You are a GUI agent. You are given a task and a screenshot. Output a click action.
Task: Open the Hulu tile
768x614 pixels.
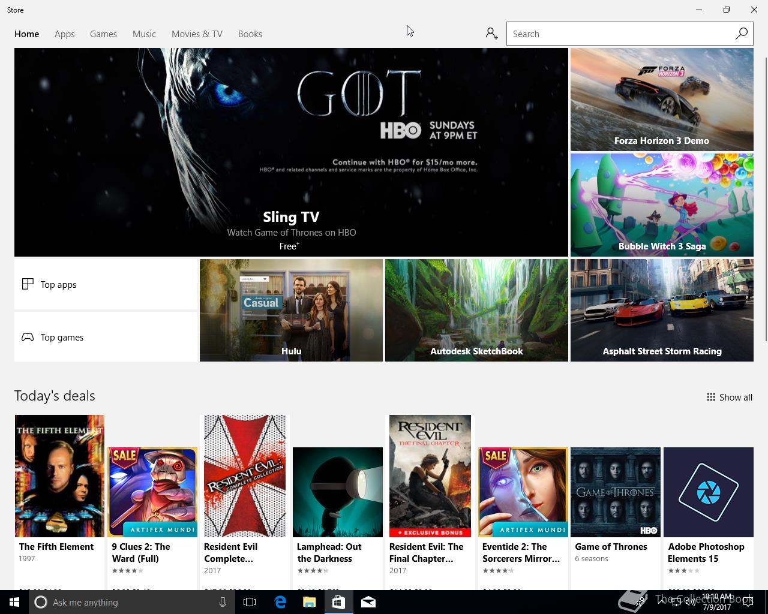(291, 310)
